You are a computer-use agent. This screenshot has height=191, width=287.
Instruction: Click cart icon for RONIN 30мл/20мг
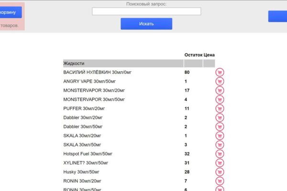pos(220,181)
